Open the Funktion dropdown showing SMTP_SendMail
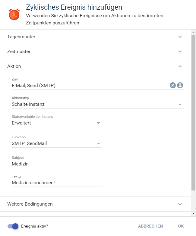This screenshot has height=236, width=196. [x=99, y=143]
